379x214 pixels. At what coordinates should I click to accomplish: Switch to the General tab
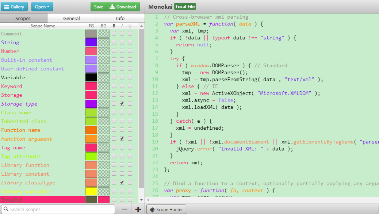coord(72,18)
